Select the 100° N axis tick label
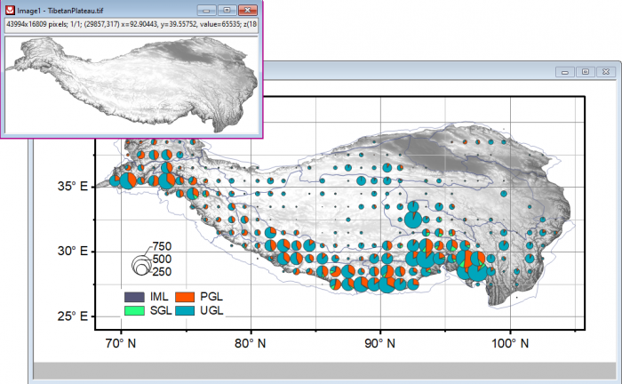This screenshot has height=384, width=622. coord(508,343)
